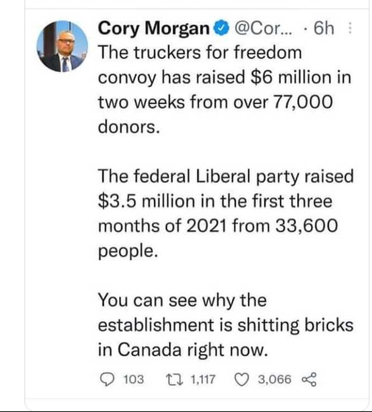
Task: Click the 1,117 retweets count
Action: [201, 380]
